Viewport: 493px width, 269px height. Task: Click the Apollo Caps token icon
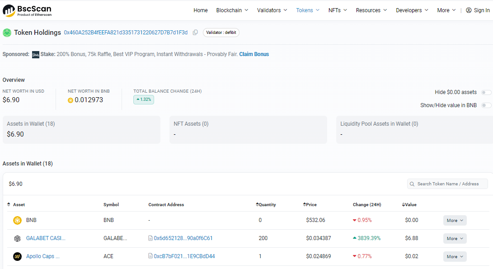[x=18, y=256]
